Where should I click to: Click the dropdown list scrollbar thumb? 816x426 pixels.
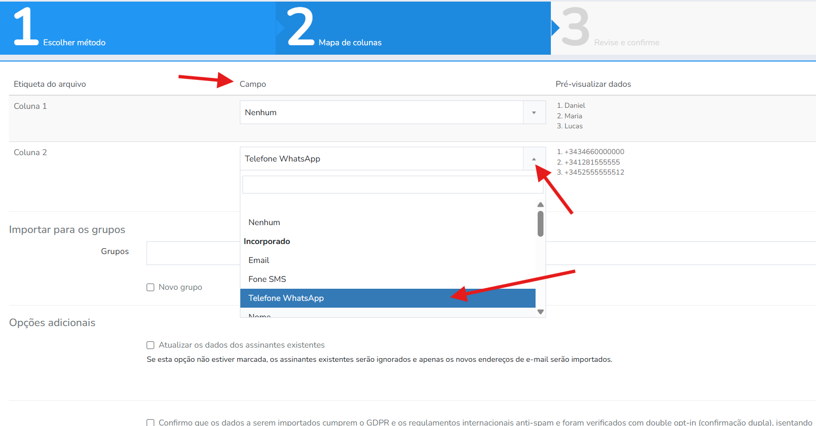click(540, 224)
